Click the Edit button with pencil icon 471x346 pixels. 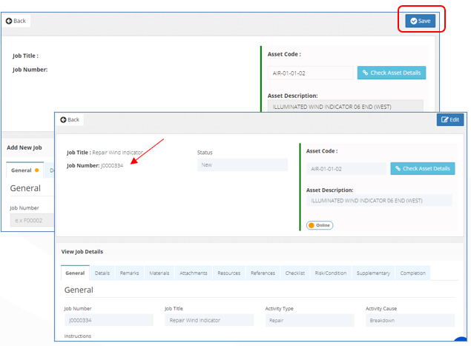point(450,120)
